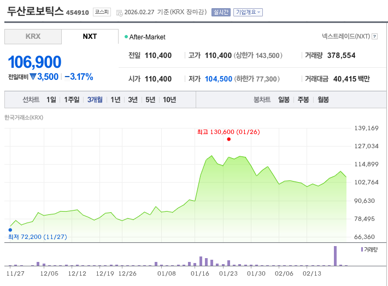Click the 두산로보틱스 stock title
Viewport: 388px width, 286px height.
[x=35, y=11]
